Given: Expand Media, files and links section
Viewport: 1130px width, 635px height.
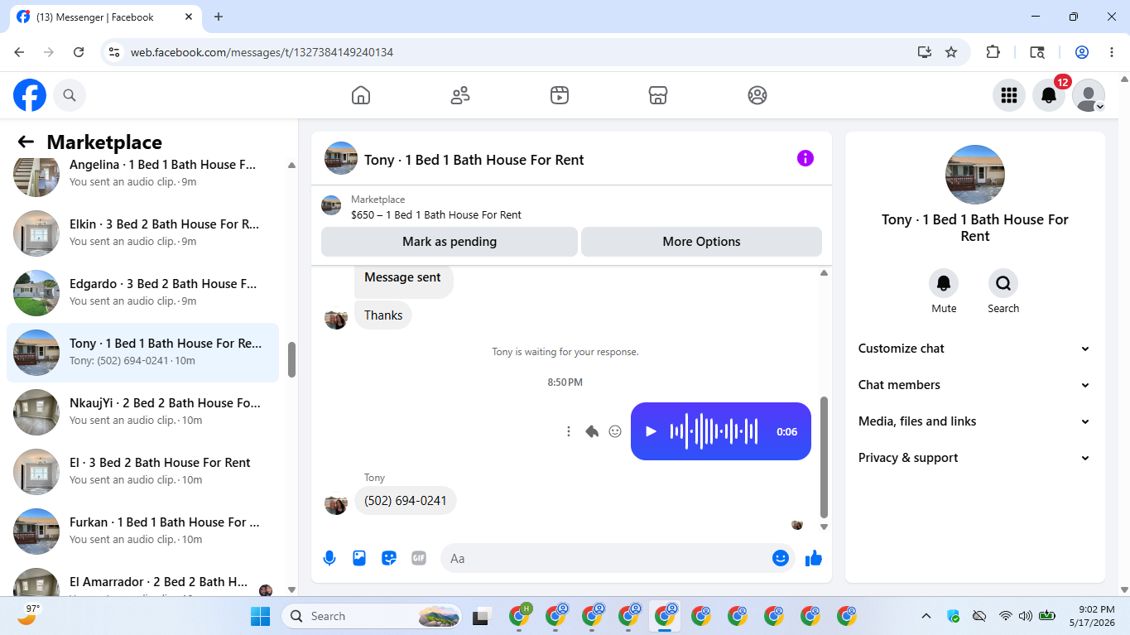Looking at the screenshot, I should 974,421.
